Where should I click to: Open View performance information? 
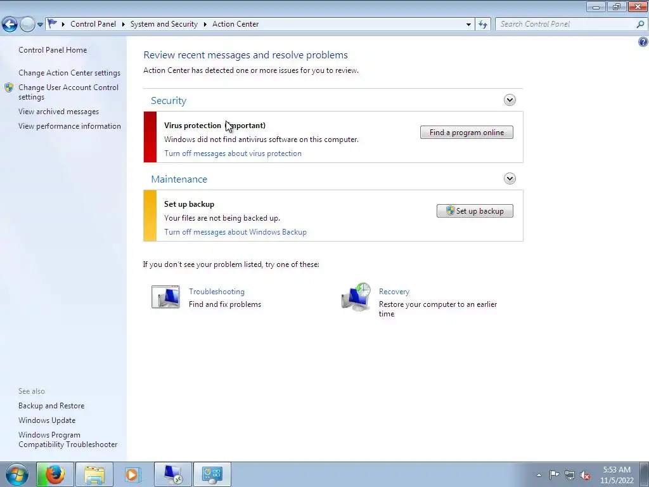click(70, 126)
